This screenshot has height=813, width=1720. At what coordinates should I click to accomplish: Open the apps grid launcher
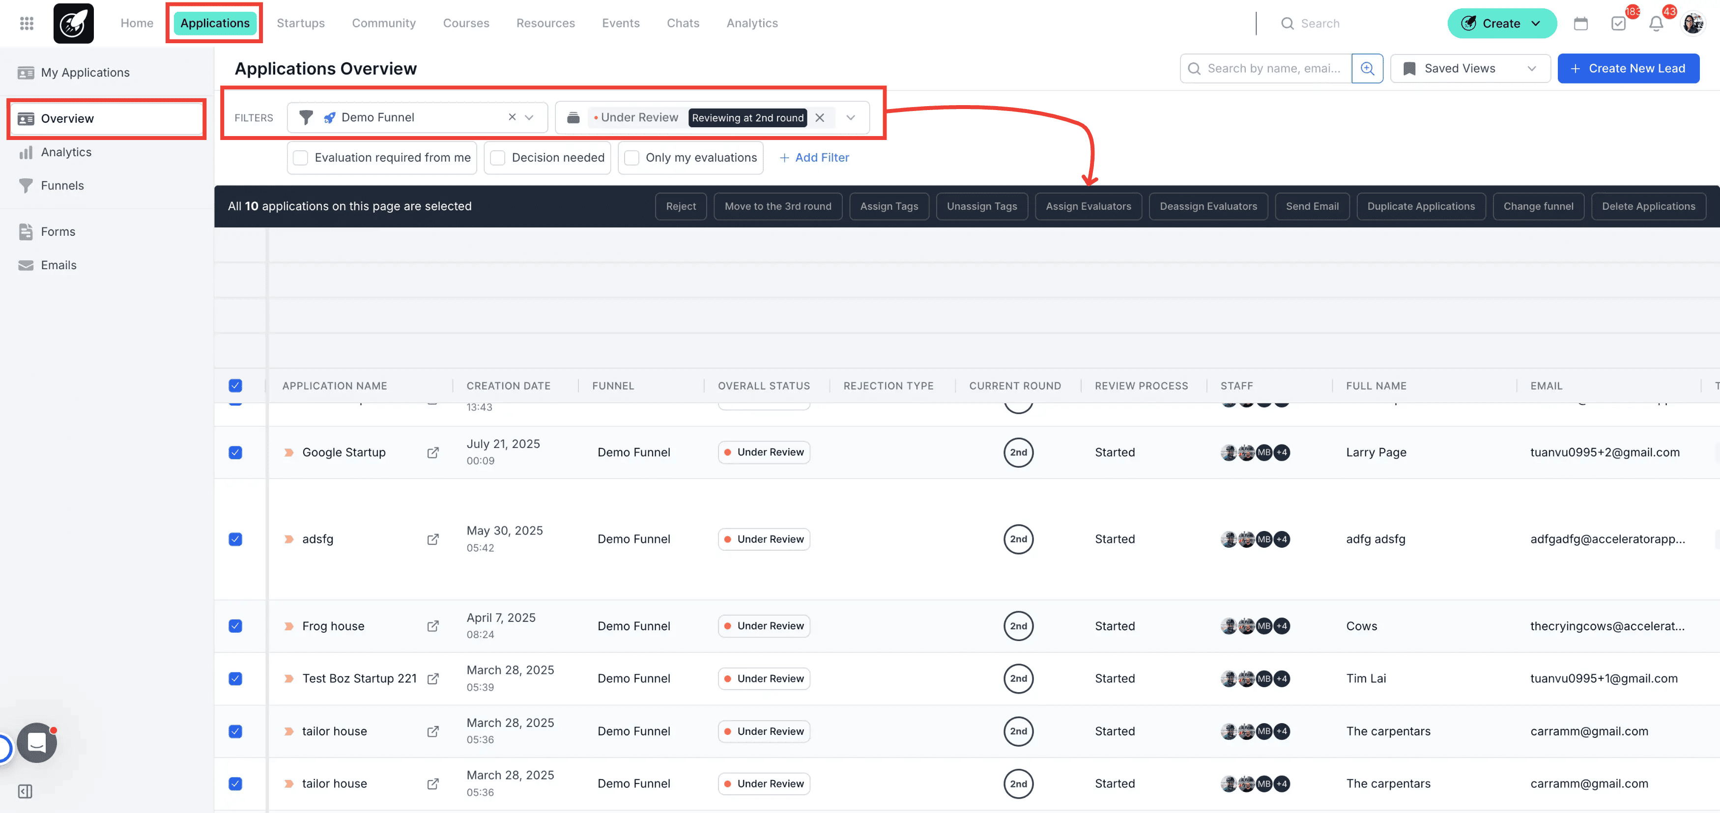27,24
